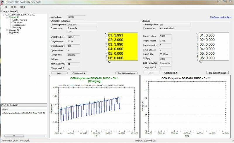Click cell voltage 01: 3.991 in yellow box
The image size is (234, 143).
116,35
